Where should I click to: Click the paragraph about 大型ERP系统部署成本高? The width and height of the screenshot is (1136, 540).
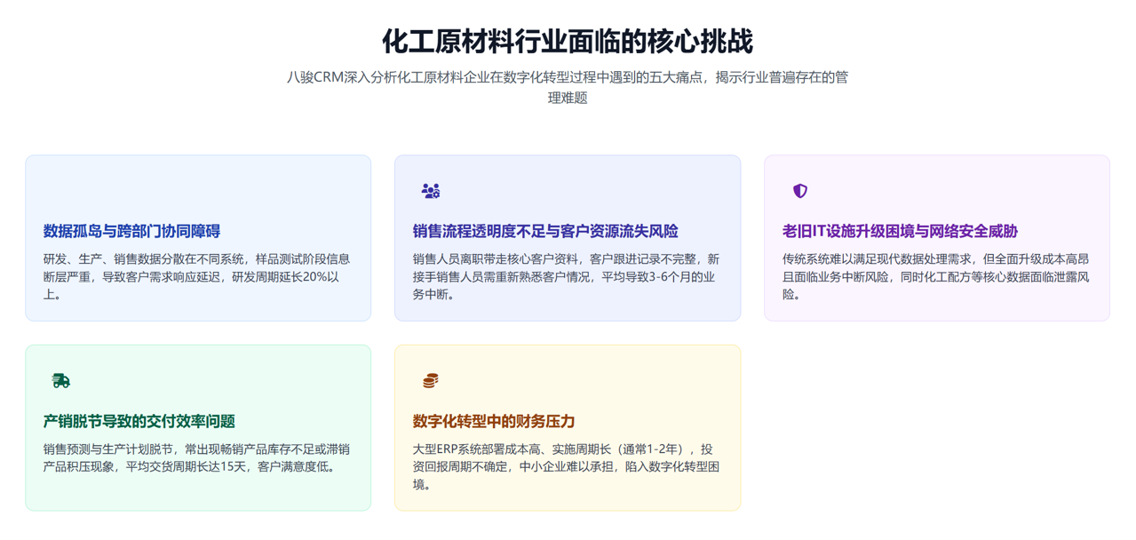point(567,466)
